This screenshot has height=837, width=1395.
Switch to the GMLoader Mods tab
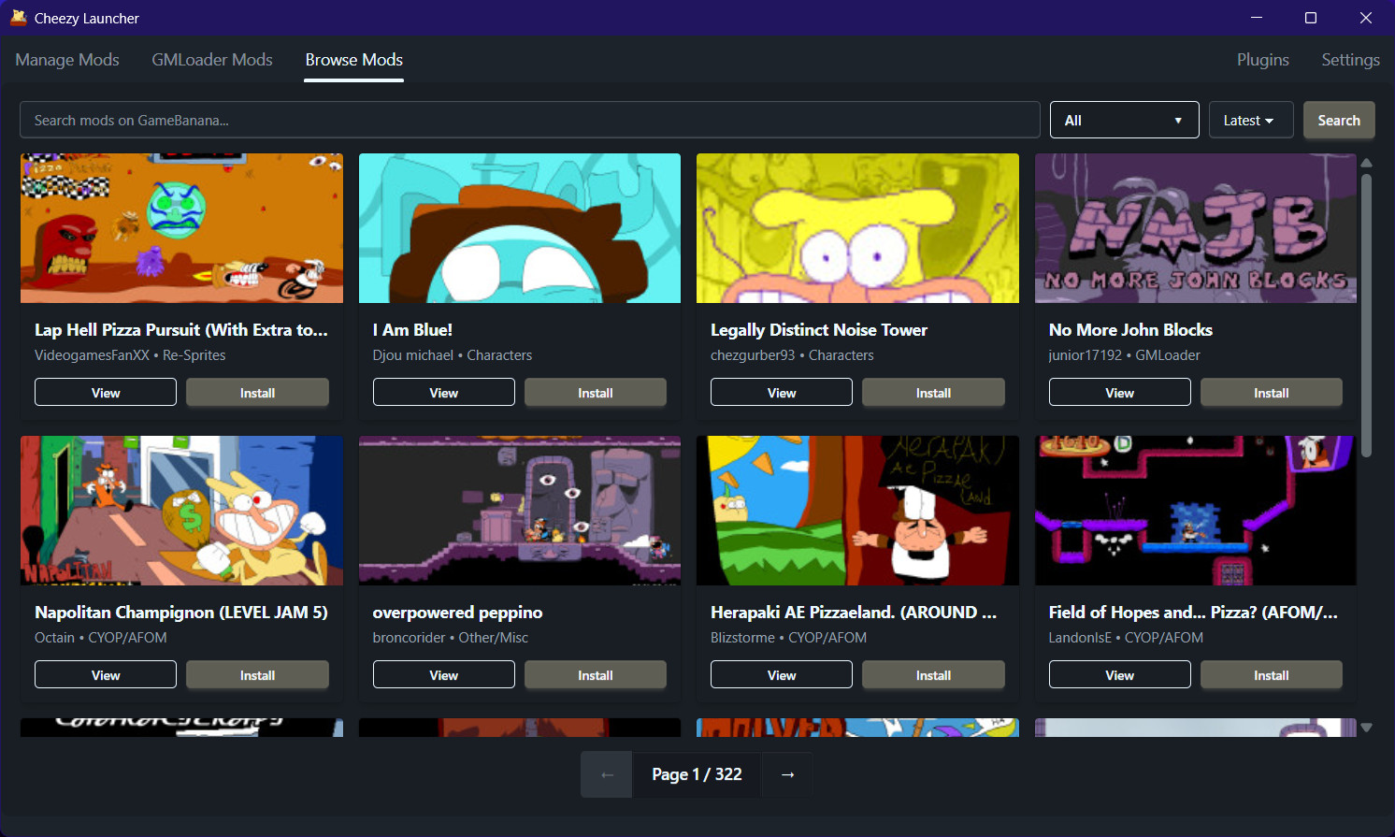pyautogui.click(x=212, y=60)
